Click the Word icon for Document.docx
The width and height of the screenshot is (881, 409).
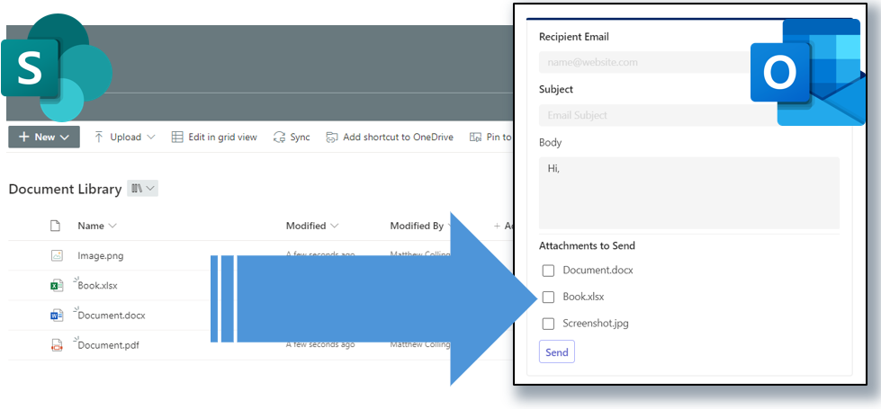point(57,316)
